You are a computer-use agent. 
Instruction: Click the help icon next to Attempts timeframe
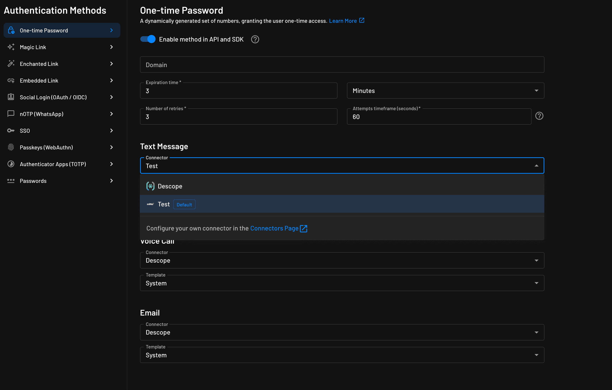539,116
